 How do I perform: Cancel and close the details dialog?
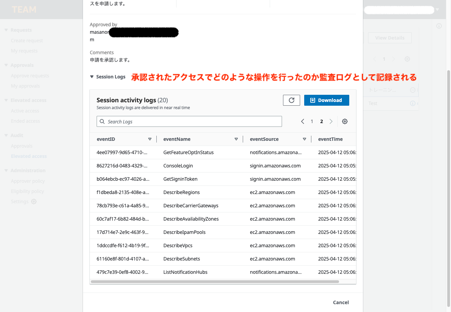coord(341,302)
